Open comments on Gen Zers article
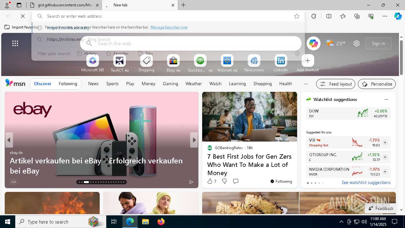 pyautogui.click(x=235, y=181)
